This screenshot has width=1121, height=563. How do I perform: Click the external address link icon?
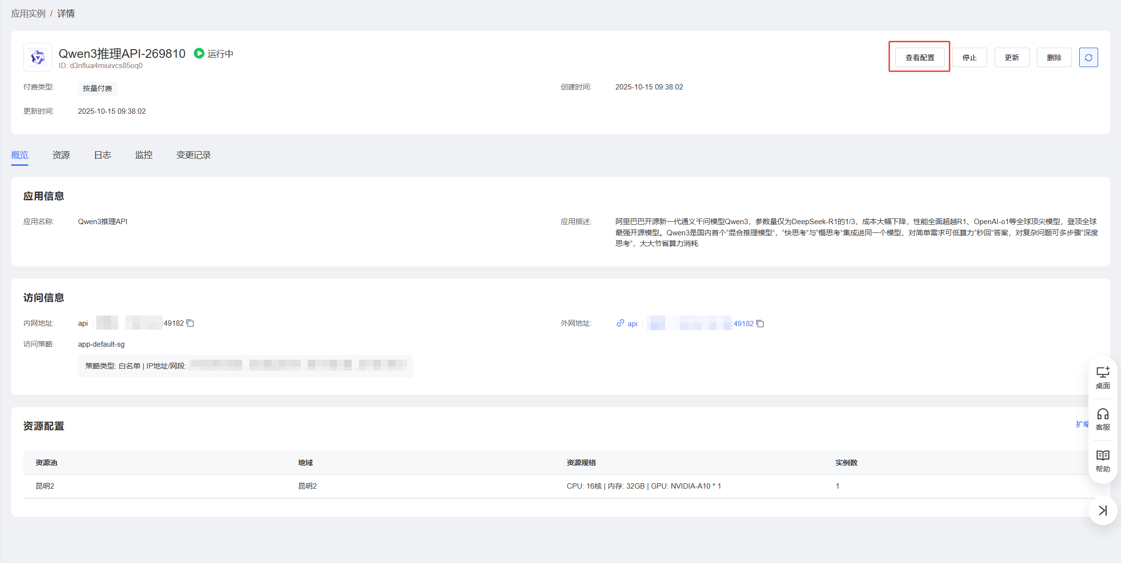click(620, 323)
